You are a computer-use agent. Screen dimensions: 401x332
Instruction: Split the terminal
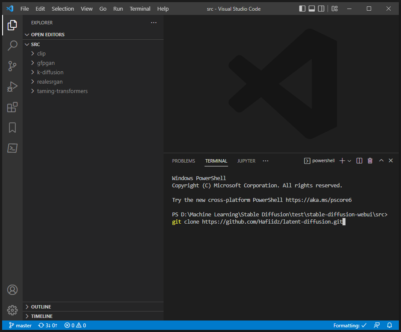click(x=359, y=160)
